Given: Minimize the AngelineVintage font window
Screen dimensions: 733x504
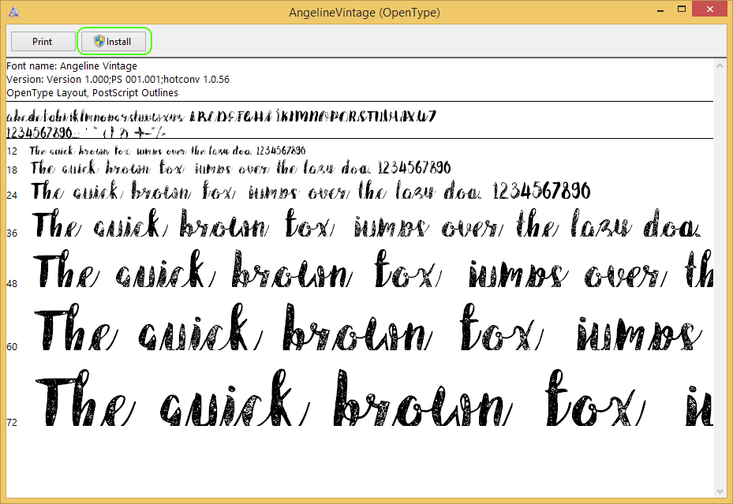Looking at the screenshot, I should [x=660, y=10].
